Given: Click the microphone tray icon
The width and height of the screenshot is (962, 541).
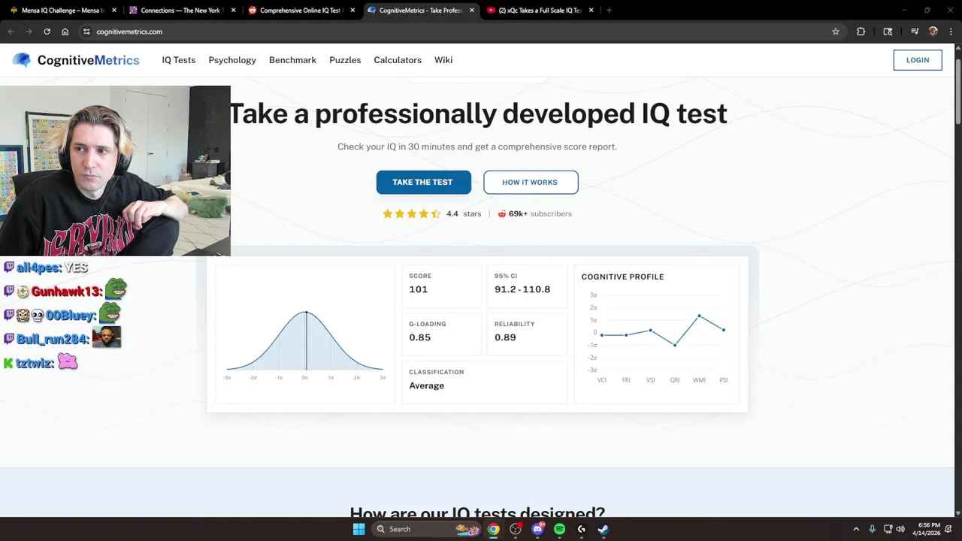Looking at the screenshot, I should [872, 529].
